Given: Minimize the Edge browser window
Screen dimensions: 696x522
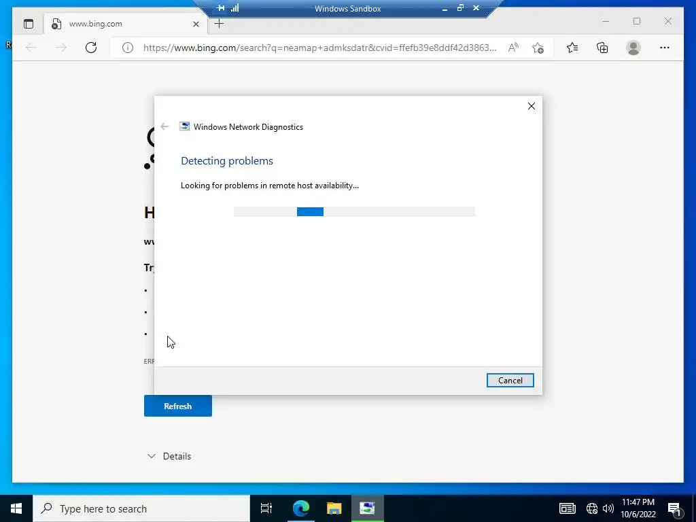Looking at the screenshot, I should point(606,21).
